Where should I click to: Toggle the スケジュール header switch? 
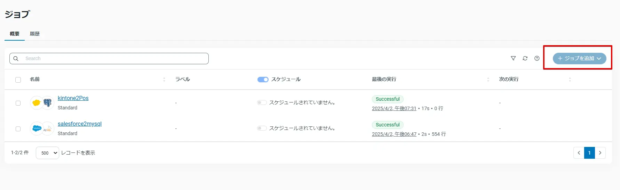(x=263, y=80)
